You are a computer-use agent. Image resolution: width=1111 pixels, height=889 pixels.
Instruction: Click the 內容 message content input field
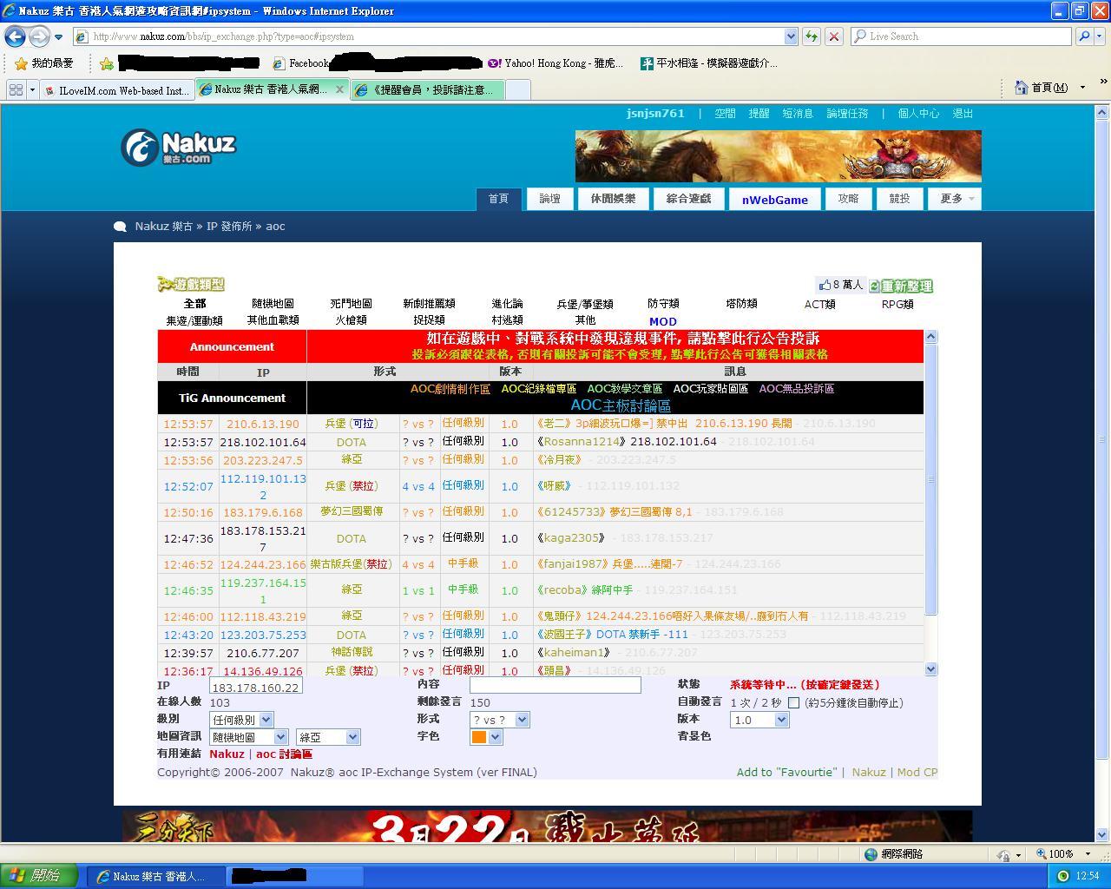pyautogui.click(x=555, y=685)
